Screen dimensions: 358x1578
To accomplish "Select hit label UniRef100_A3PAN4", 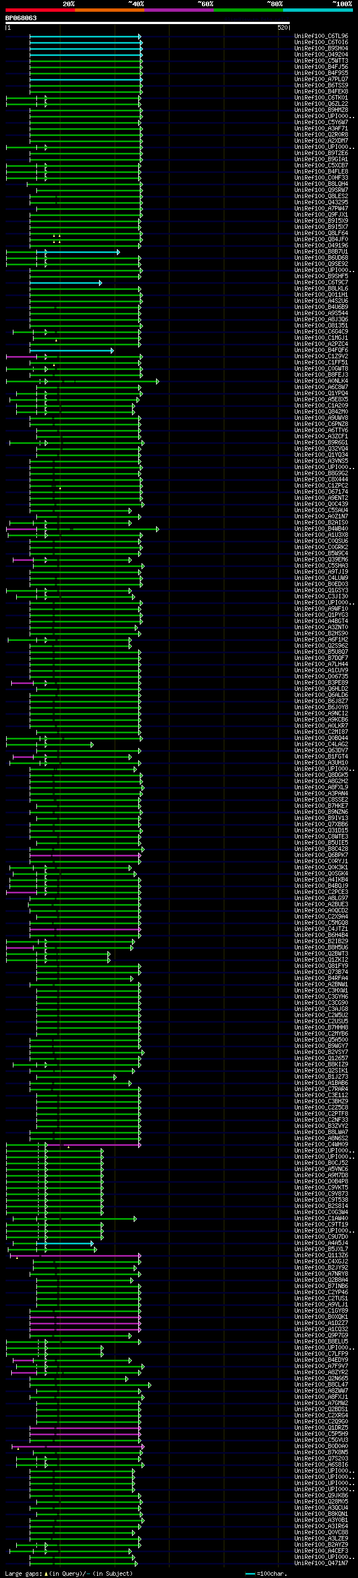I will [x=321, y=793].
